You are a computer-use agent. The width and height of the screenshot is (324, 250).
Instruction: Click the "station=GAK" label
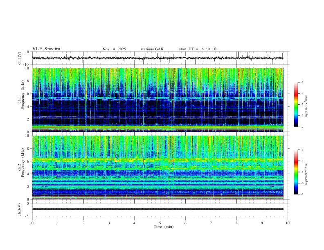tap(152, 49)
